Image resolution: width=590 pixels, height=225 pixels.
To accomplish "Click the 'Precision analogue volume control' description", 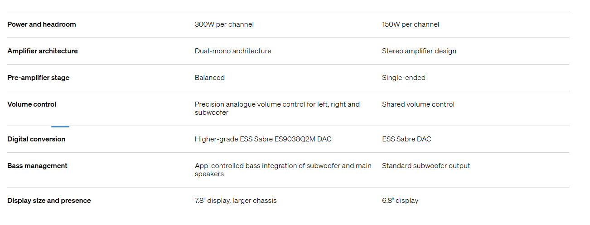I will click(277, 108).
